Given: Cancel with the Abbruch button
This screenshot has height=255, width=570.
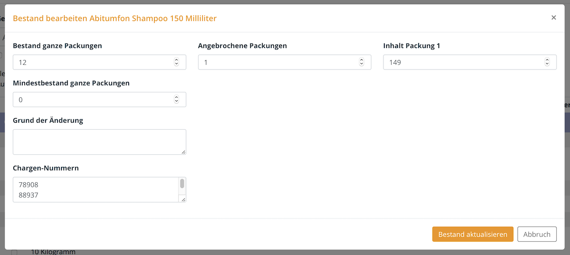Looking at the screenshot, I should pos(537,234).
